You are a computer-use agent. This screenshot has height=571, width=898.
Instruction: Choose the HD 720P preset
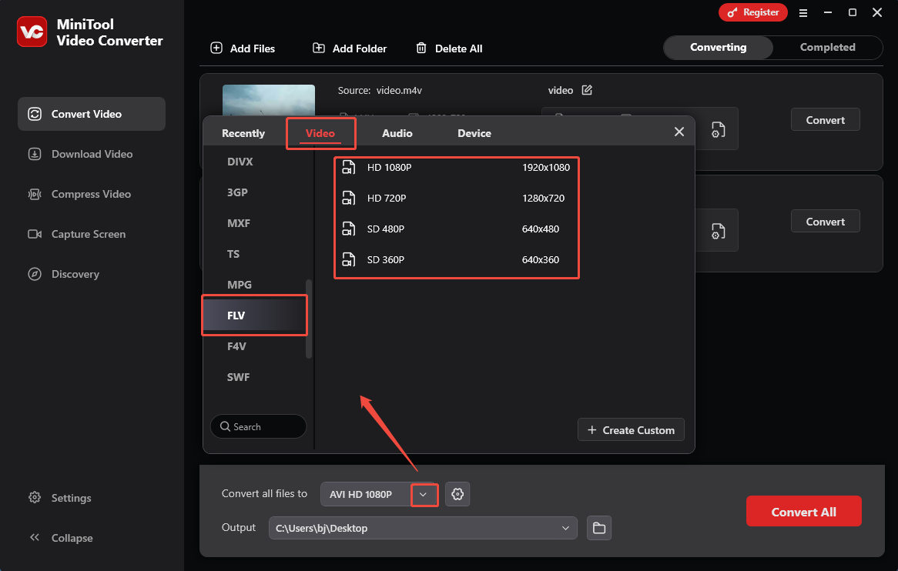[x=457, y=199]
